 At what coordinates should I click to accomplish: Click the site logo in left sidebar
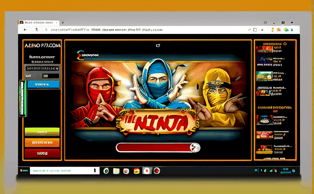42,46
